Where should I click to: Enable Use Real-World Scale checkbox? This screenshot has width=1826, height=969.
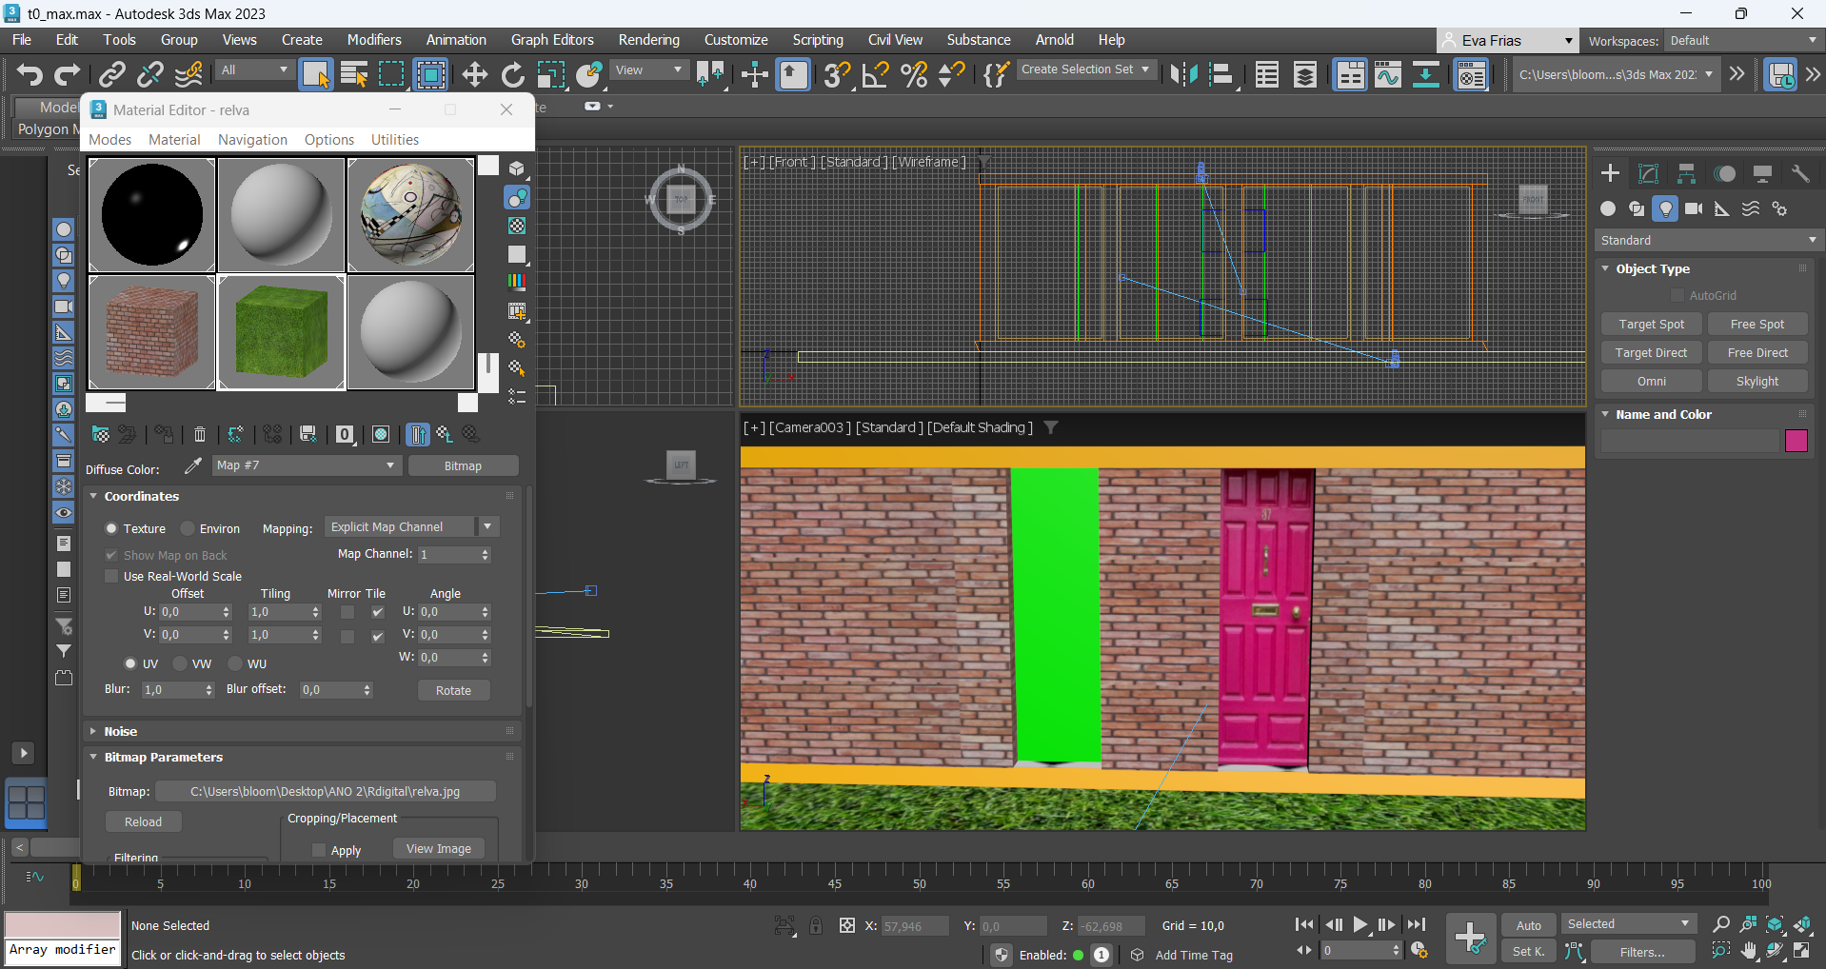coord(112,576)
